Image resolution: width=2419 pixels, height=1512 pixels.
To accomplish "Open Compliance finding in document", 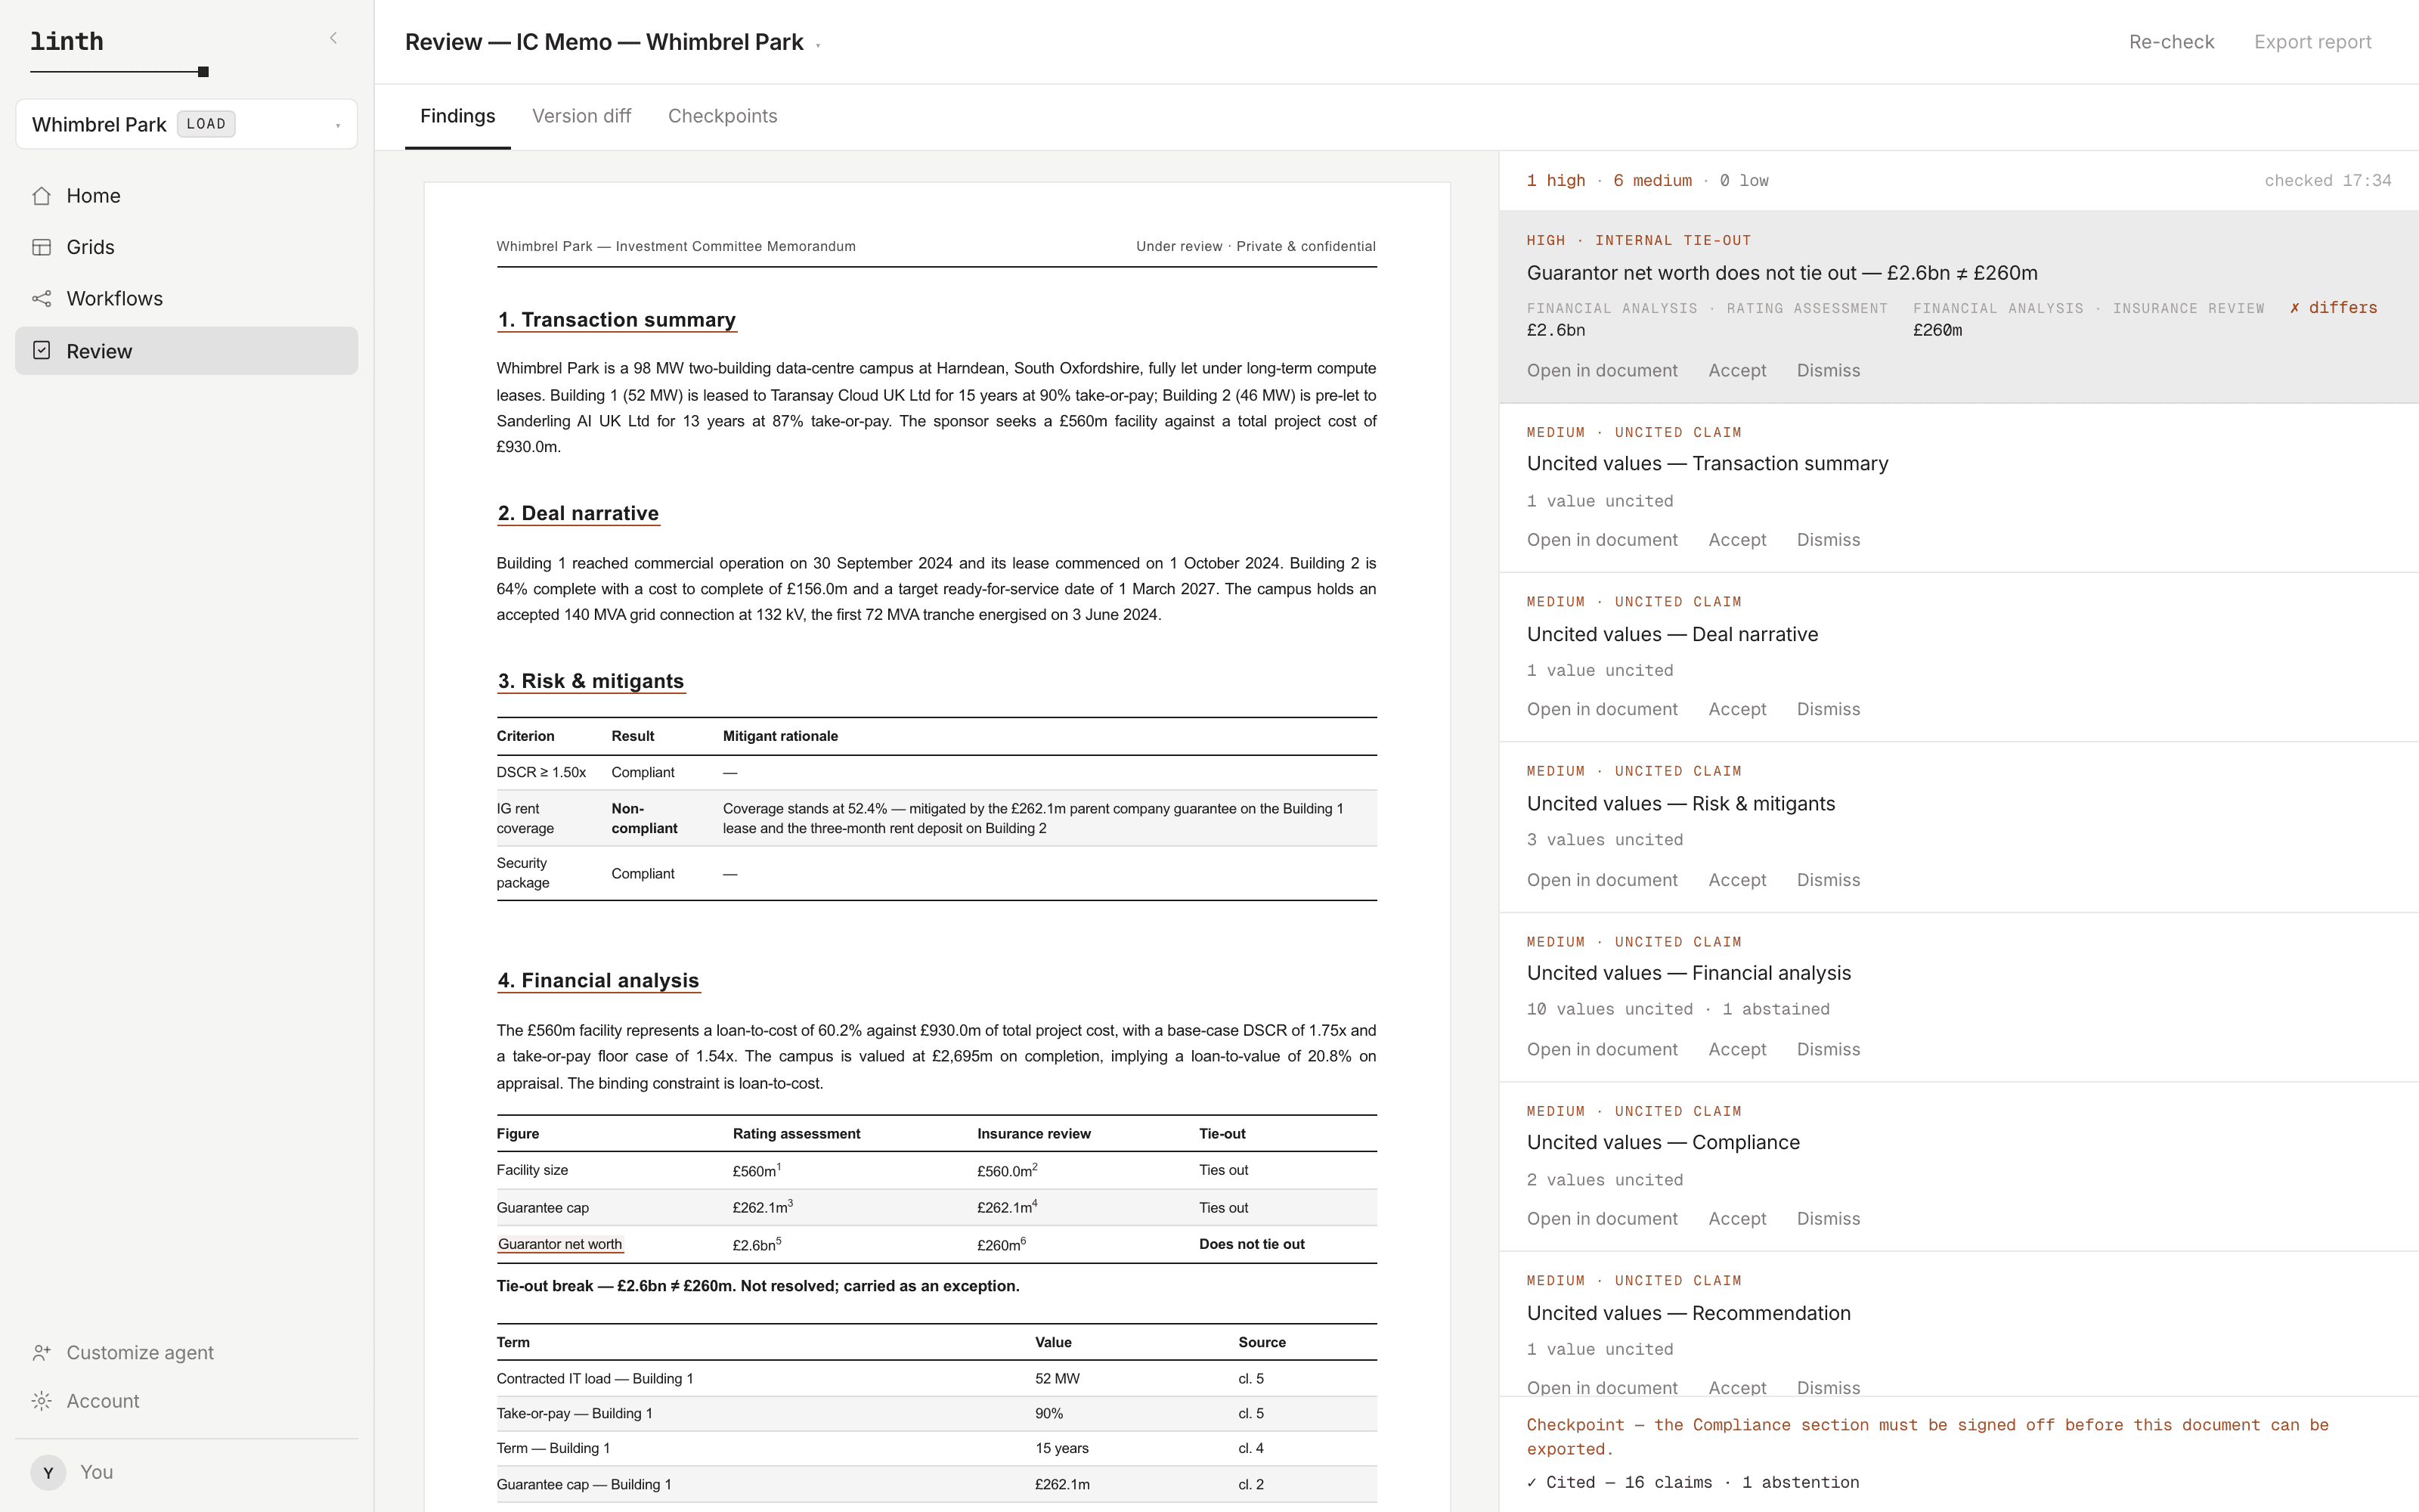I will tap(1601, 1218).
